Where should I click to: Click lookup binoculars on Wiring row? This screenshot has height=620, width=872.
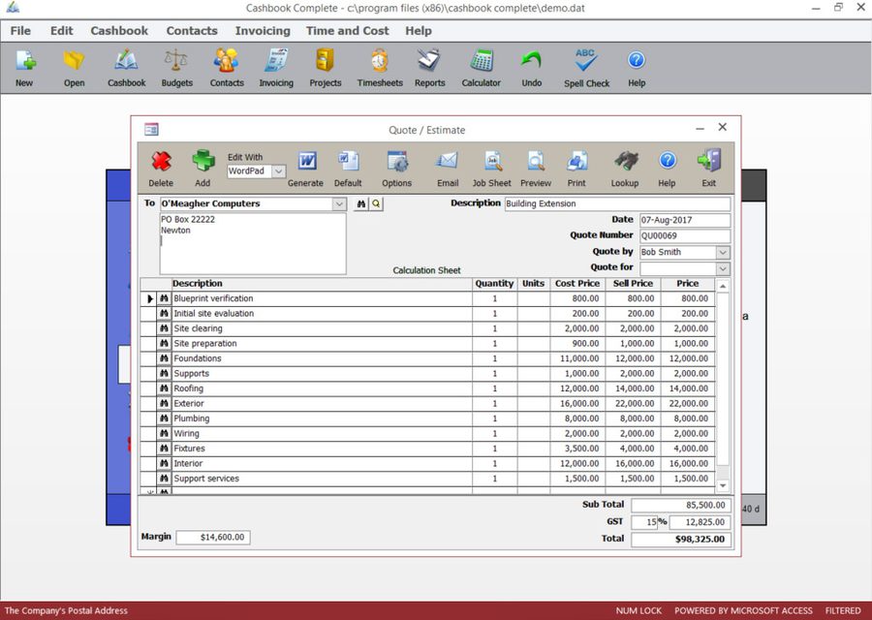[x=164, y=434]
